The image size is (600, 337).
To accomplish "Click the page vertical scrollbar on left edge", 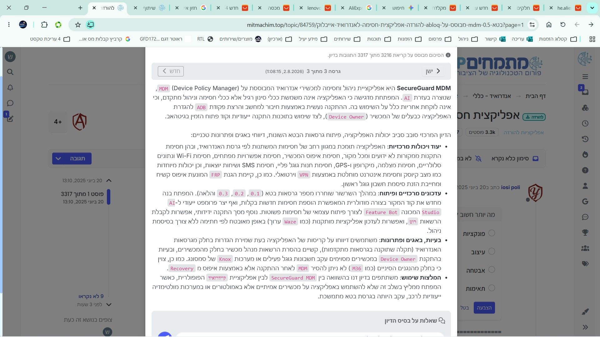I will coord(1,184).
